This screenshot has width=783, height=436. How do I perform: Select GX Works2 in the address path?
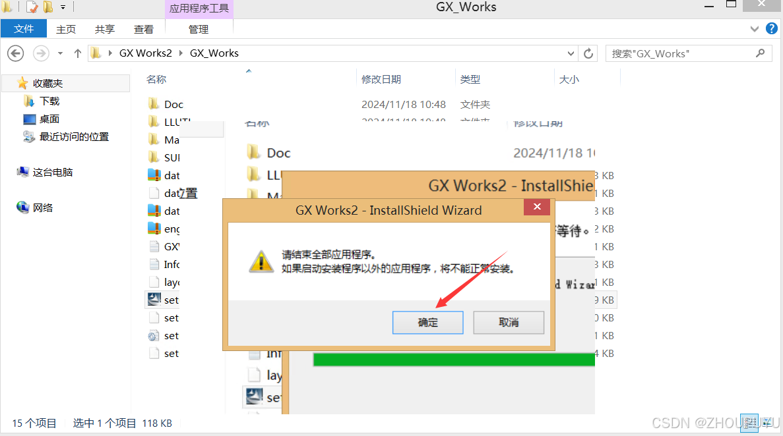pyautogui.click(x=145, y=53)
